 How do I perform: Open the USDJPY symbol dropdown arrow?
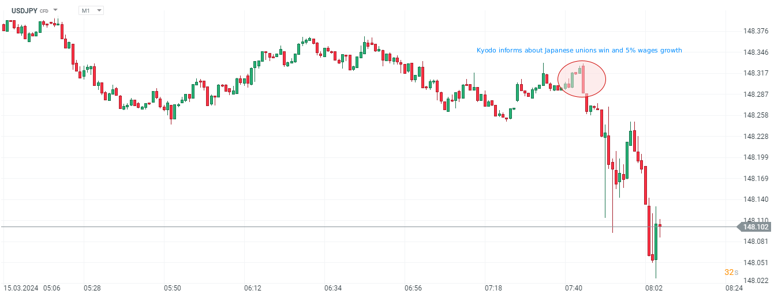click(x=55, y=10)
